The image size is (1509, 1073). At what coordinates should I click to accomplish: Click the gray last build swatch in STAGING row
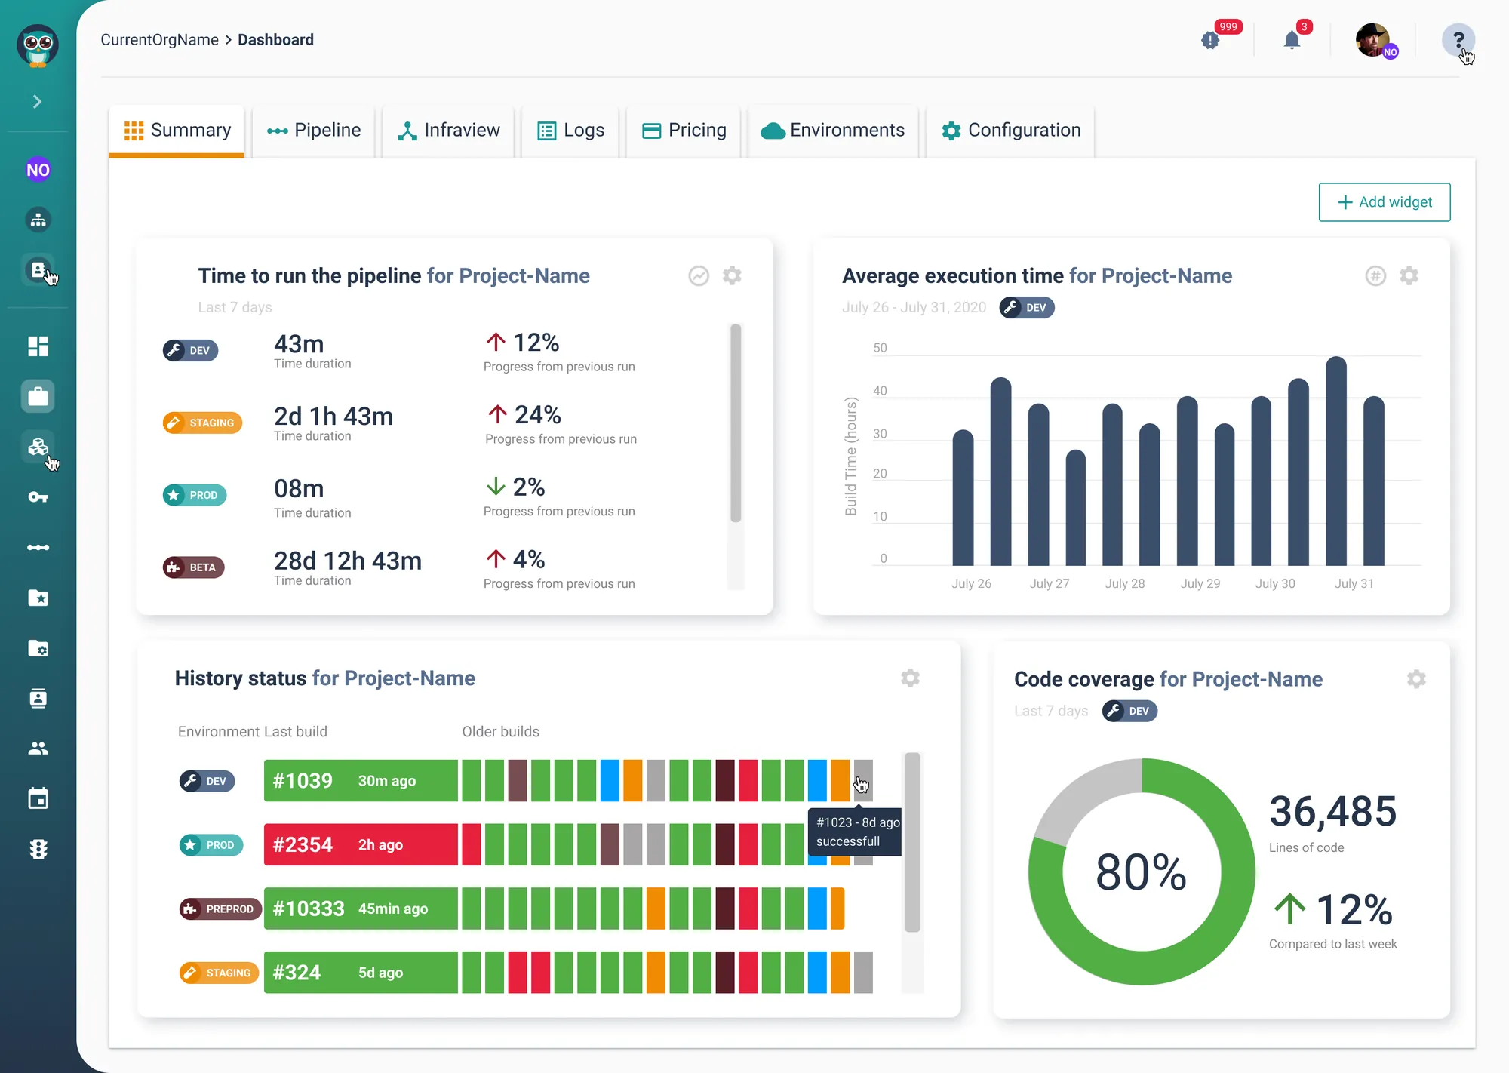(x=863, y=973)
